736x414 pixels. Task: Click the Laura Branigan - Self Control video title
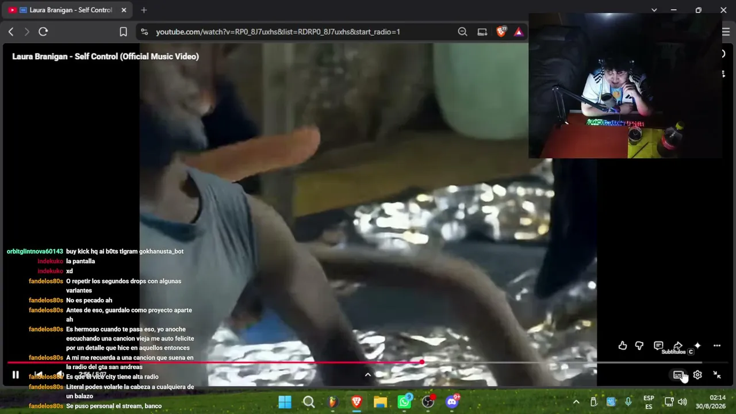[106, 56]
